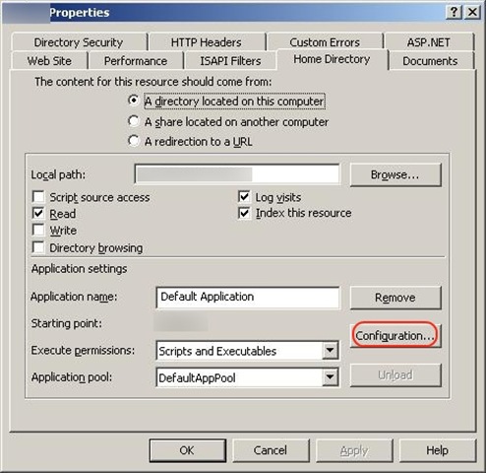The width and height of the screenshot is (486, 473).
Task: Close the Properties dialog with the X icon
Action: (472, 13)
